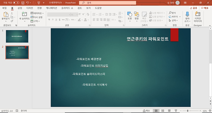Clear all text formatting
212x113 pixels.
(x=88, y=14)
